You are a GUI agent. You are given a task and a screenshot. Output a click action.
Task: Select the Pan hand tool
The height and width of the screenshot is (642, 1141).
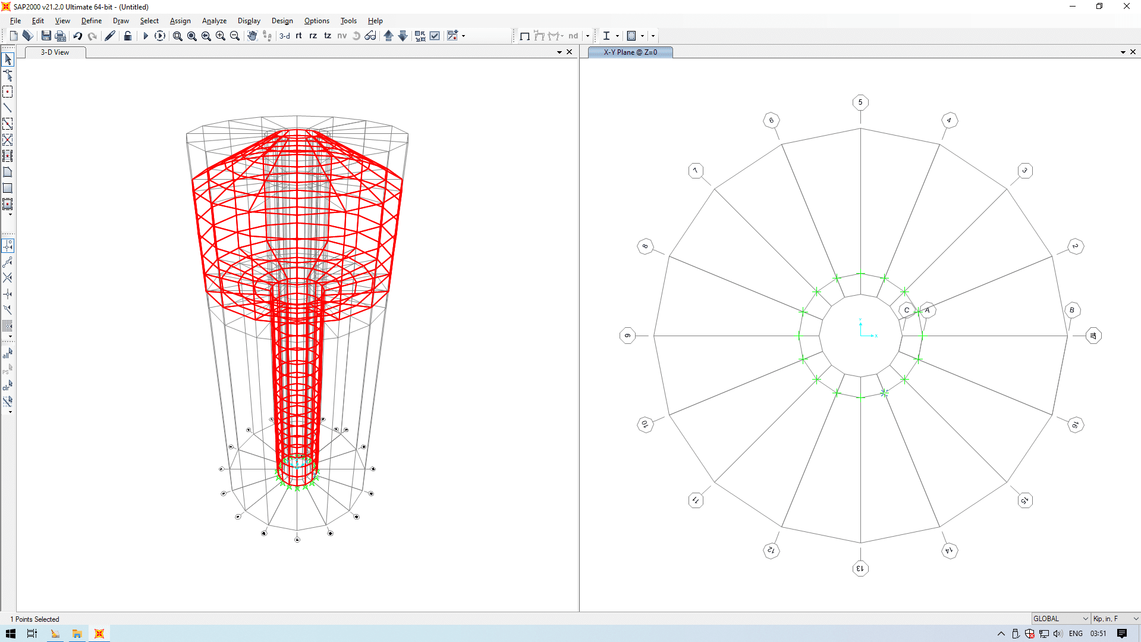pyautogui.click(x=252, y=36)
